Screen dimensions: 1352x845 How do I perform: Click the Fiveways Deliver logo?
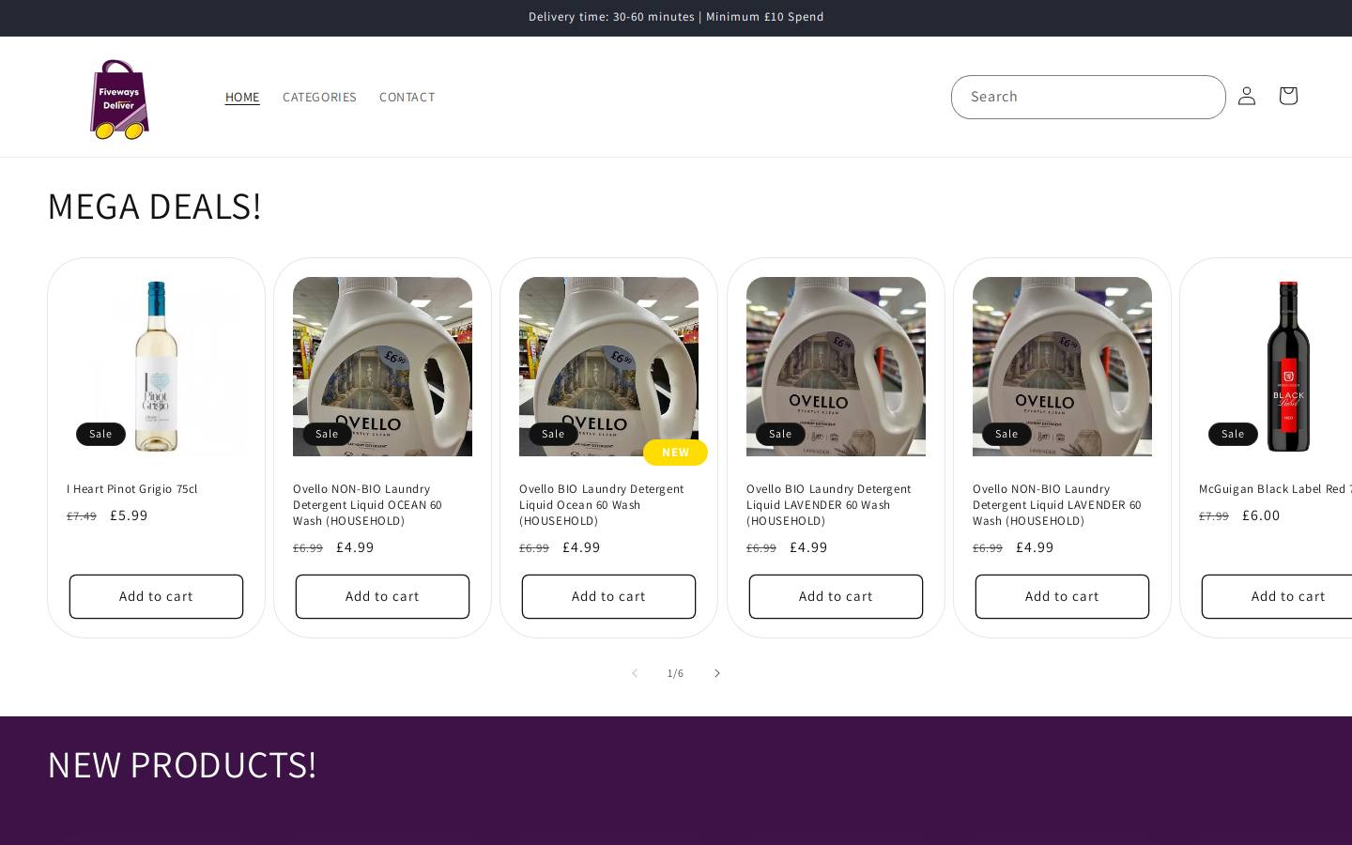click(119, 99)
